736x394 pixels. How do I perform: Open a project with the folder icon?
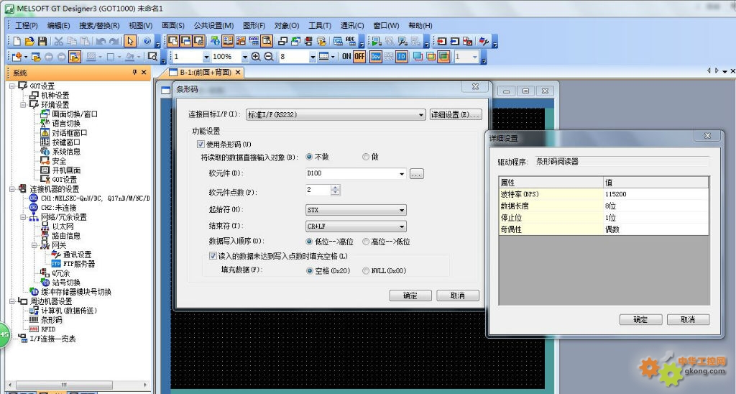[x=29, y=41]
